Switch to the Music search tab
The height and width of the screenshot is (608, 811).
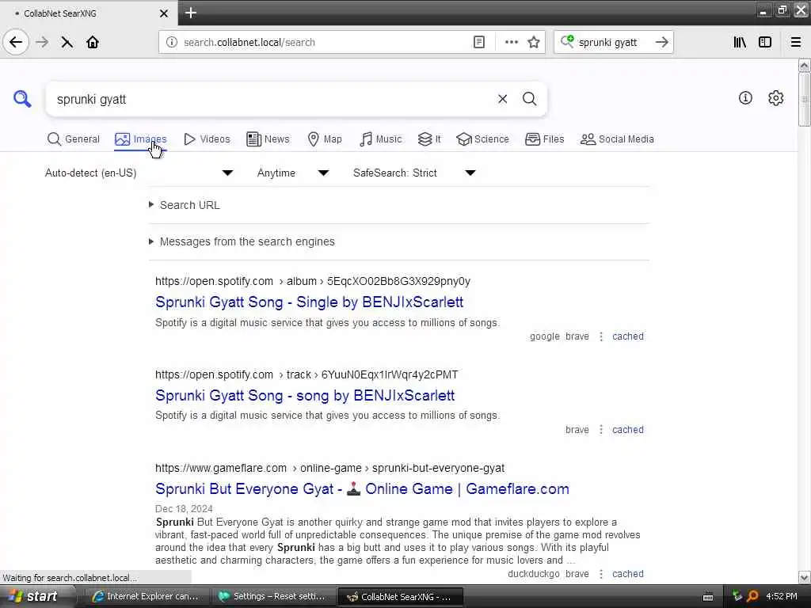tap(381, 139)
